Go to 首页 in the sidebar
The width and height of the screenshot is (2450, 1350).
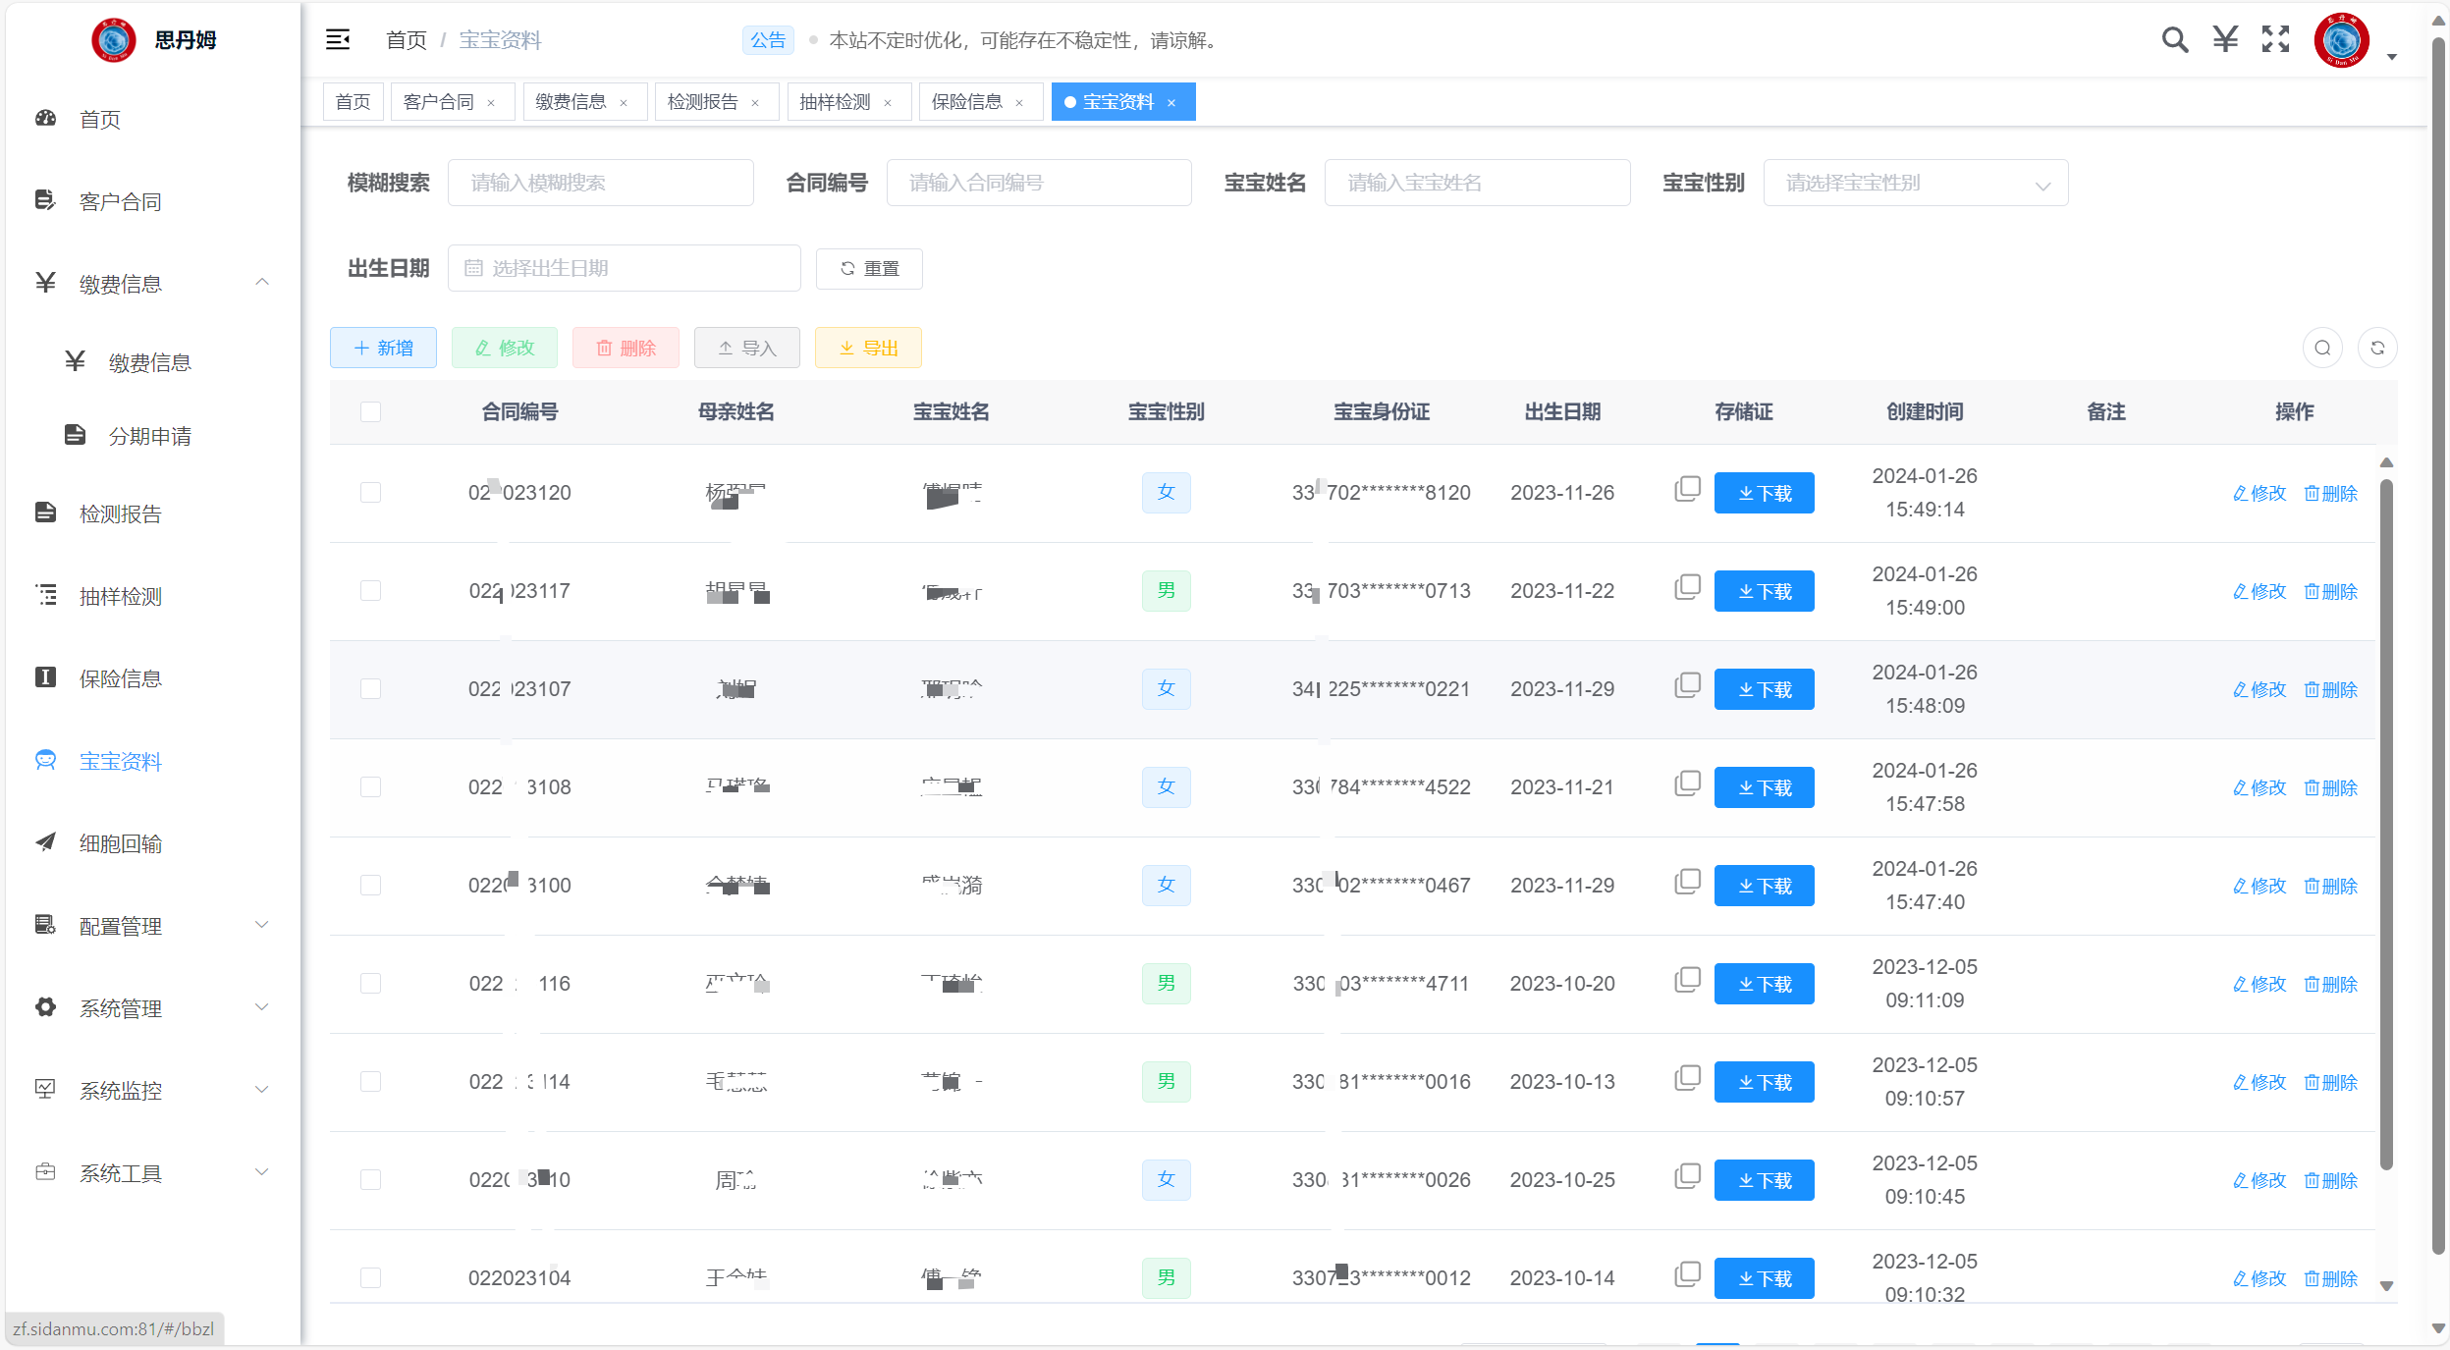(99, 119)
